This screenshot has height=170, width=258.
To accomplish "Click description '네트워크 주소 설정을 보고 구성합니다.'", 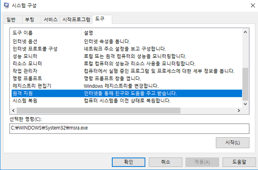I will pyautogui.click(x=125, y=49).
